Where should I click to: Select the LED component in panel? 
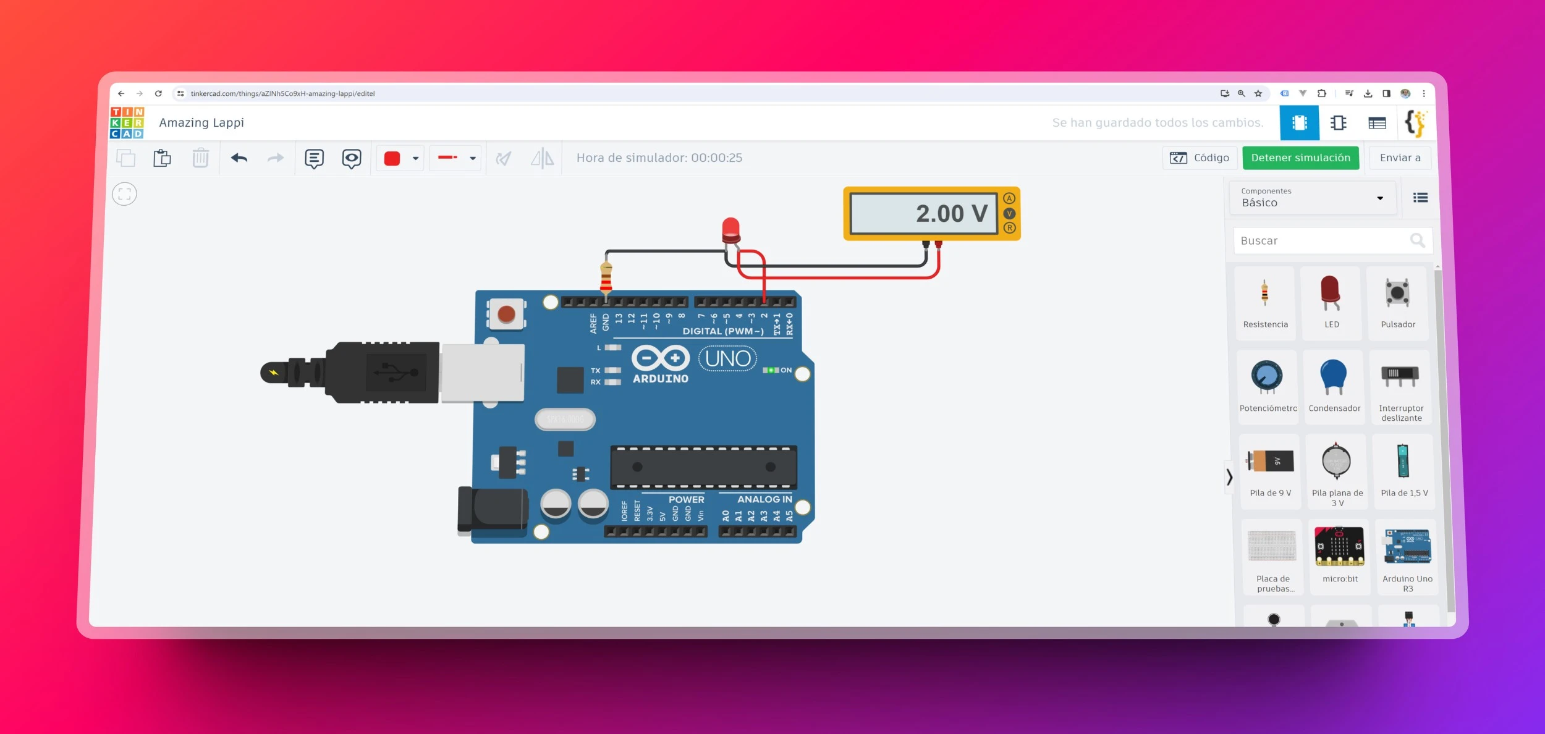tap(1331, 303)
